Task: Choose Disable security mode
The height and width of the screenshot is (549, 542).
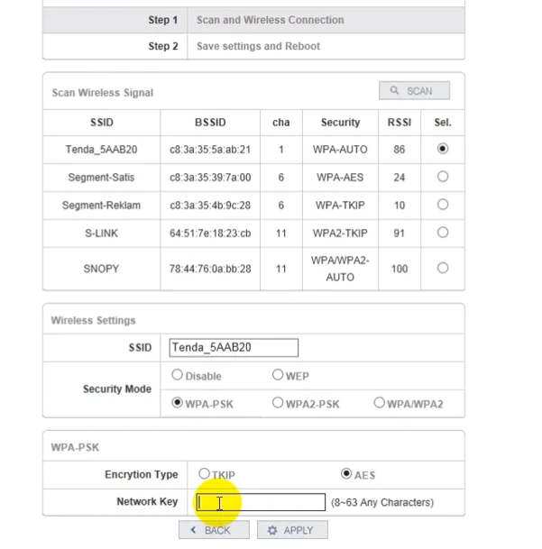Action: click(177, 375)
